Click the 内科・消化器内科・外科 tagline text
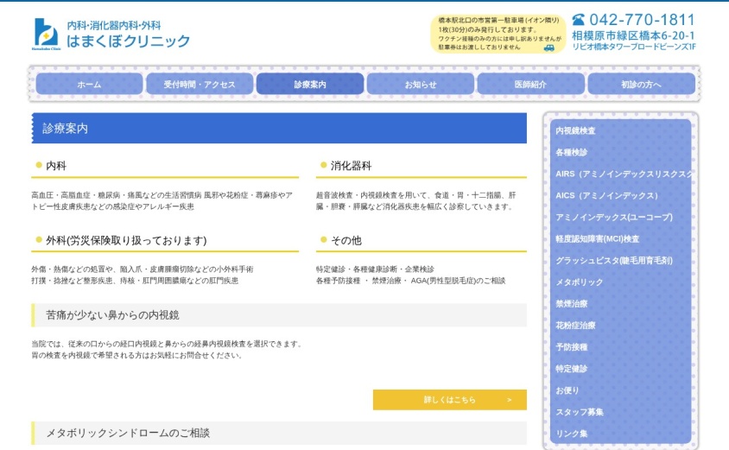Image resolution: width=729 pixels, height=450 pixels. [x=114, y=26]
